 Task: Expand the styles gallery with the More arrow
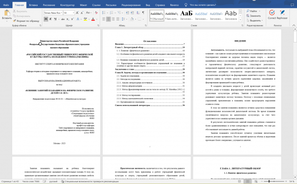pyautogui.click(x=240, y=20)
